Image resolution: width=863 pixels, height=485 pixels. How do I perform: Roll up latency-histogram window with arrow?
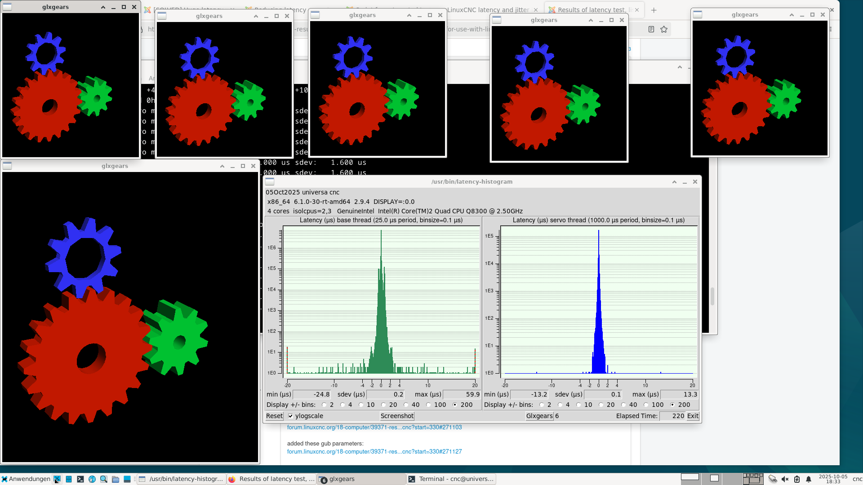coord(674,182)
